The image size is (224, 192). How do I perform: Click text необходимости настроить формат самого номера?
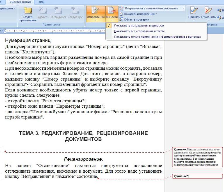57,63
